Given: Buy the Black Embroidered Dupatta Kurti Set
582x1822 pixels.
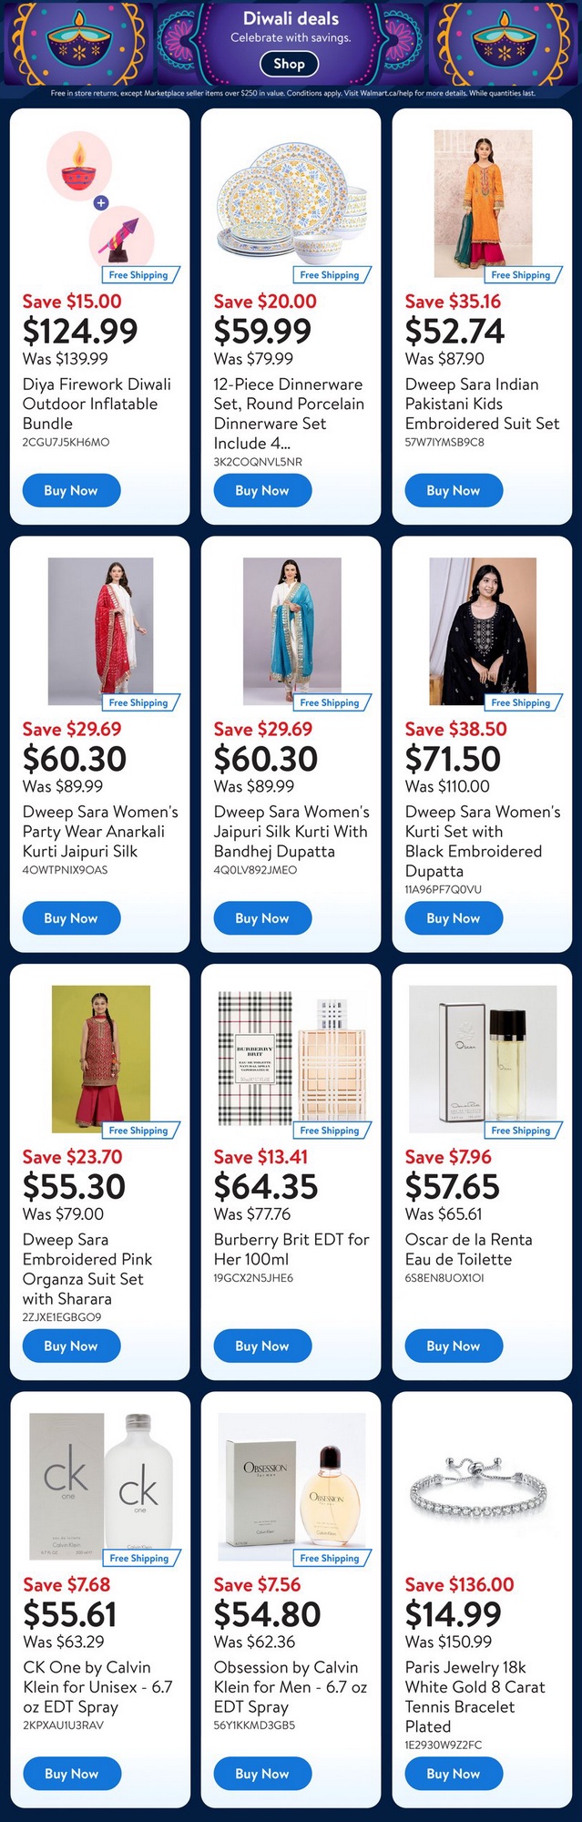Looking at the screenshot, I should [454, 918].
